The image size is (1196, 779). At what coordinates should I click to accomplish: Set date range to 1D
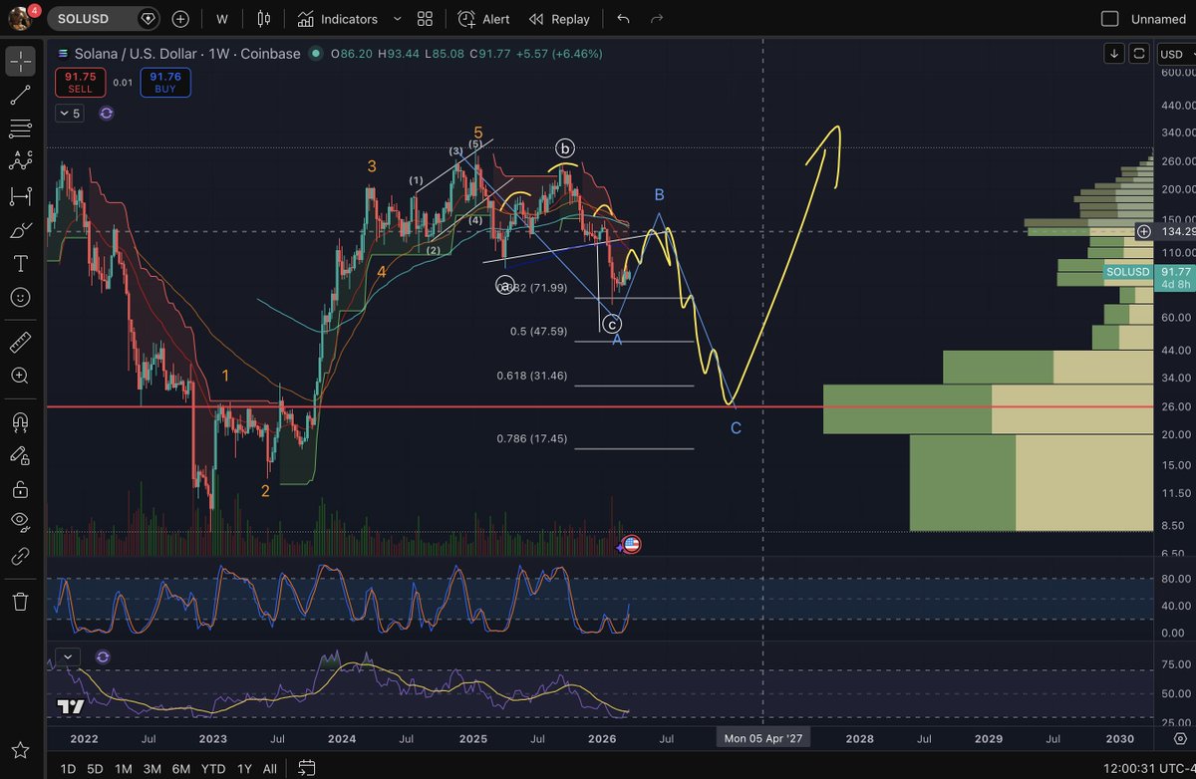[x=68, y=769]
